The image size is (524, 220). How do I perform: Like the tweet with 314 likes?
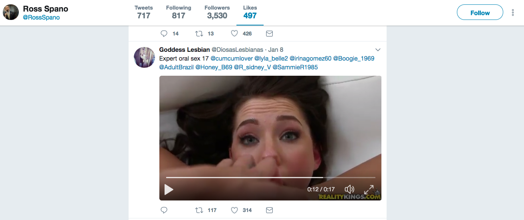(x=234, y=210)
